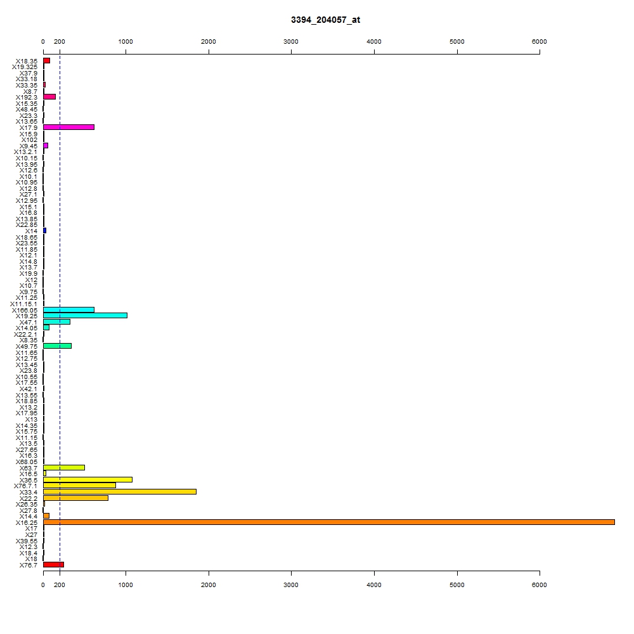Select the row label X15.35
Viewport: 634px width, 634px height.
point(26,103)
